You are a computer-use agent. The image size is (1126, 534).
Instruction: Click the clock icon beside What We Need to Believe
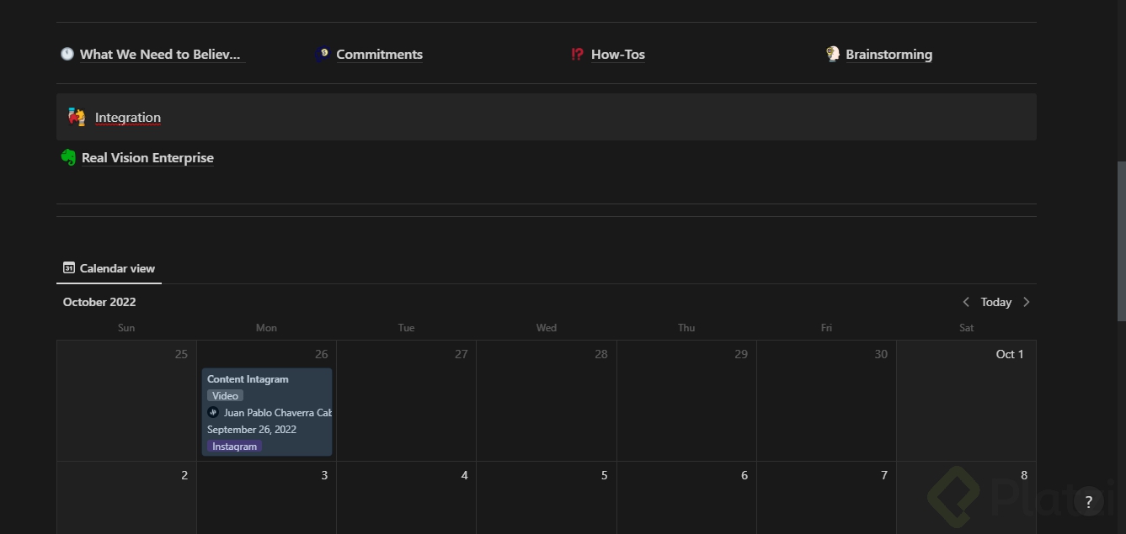(67, 54)
